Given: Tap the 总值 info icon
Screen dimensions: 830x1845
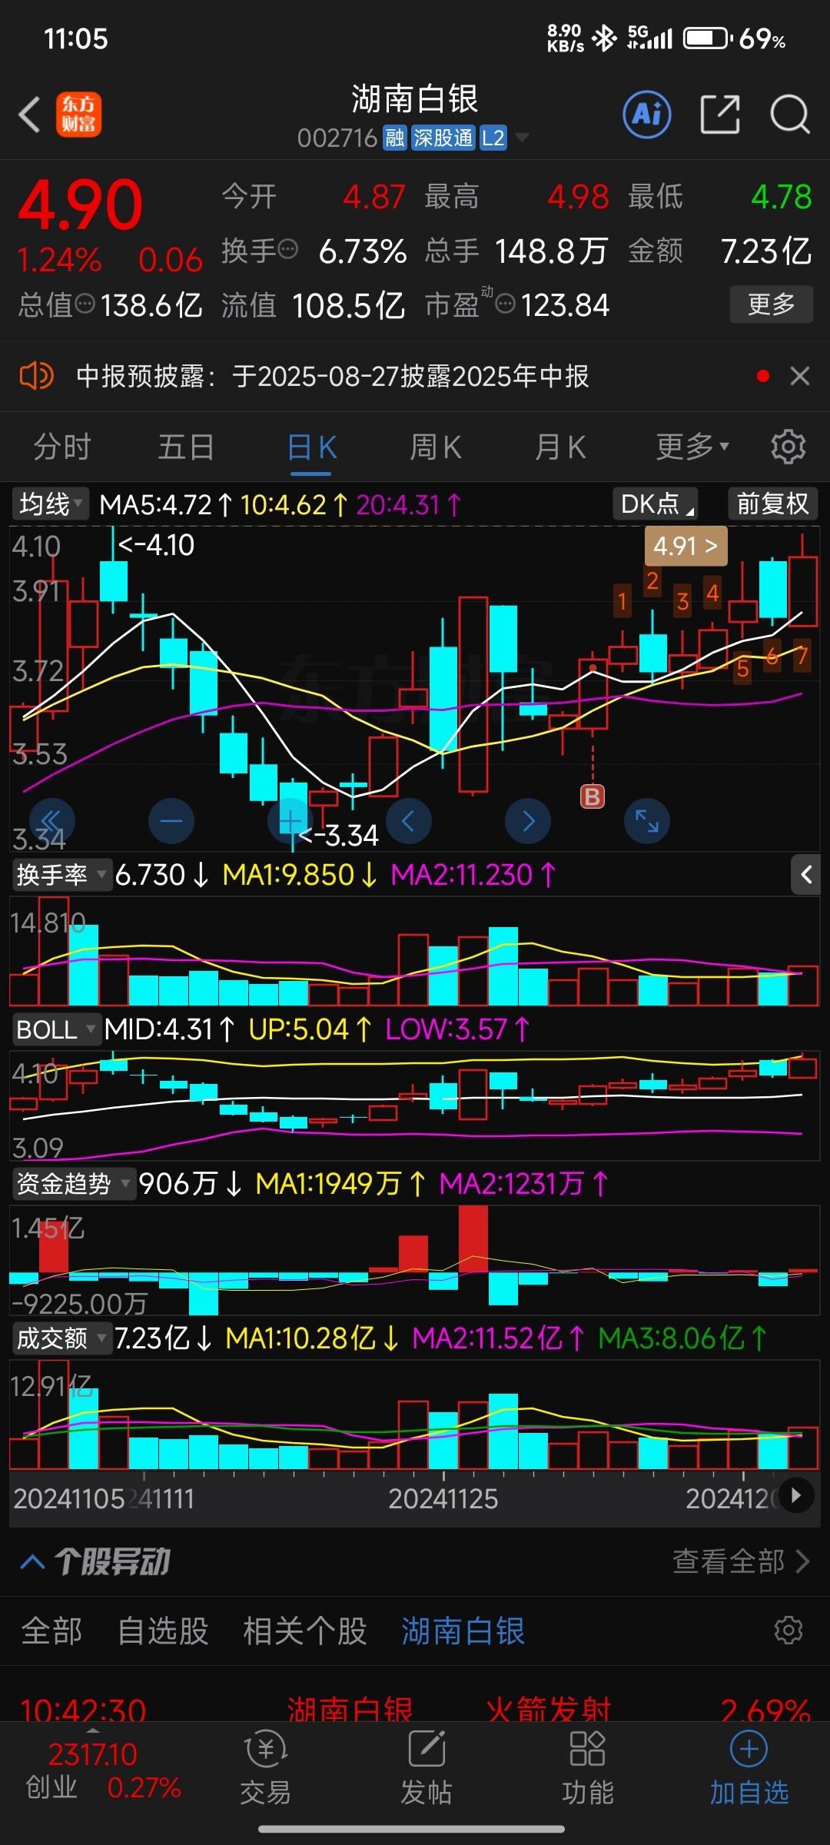Looking at the screenshot, I should (85, 304).
